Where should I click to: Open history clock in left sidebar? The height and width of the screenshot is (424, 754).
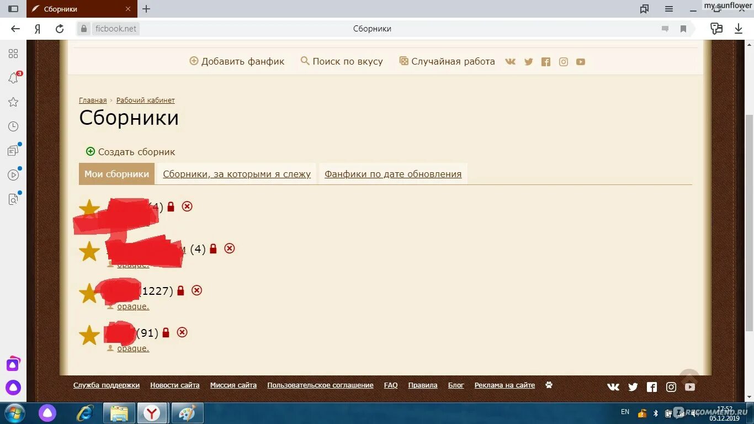coord(13,126)
